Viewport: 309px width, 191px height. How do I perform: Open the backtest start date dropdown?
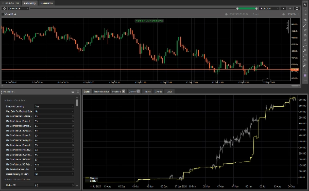point(18,8)
